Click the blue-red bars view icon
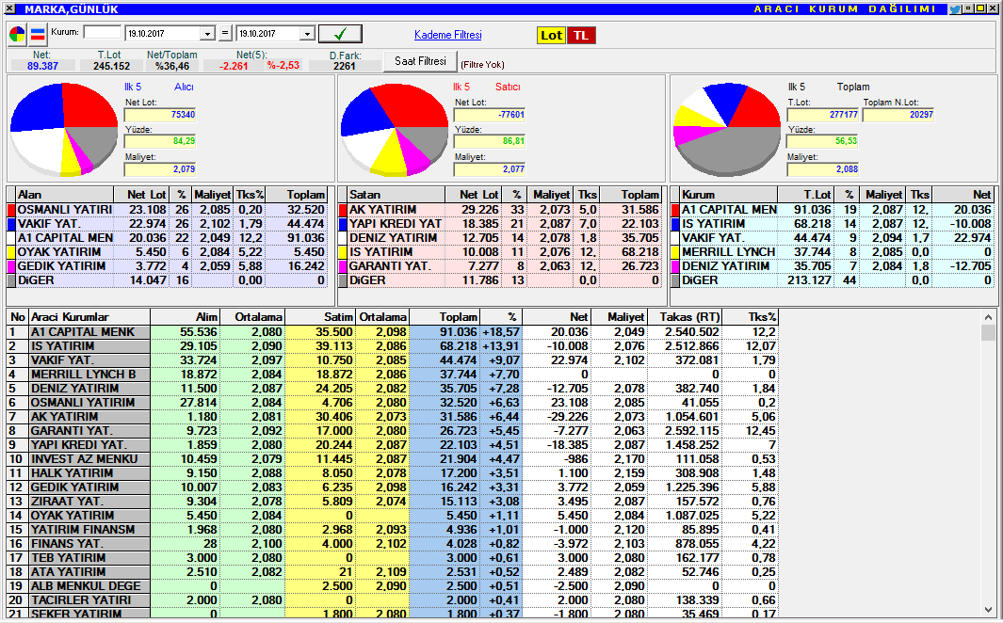The height and width of the screenshot is (623, 1003). tap(38, 35)
